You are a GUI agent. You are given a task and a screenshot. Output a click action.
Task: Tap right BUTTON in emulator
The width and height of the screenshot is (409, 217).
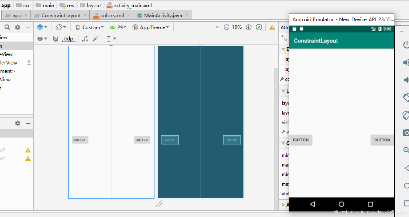click(382, 140)
